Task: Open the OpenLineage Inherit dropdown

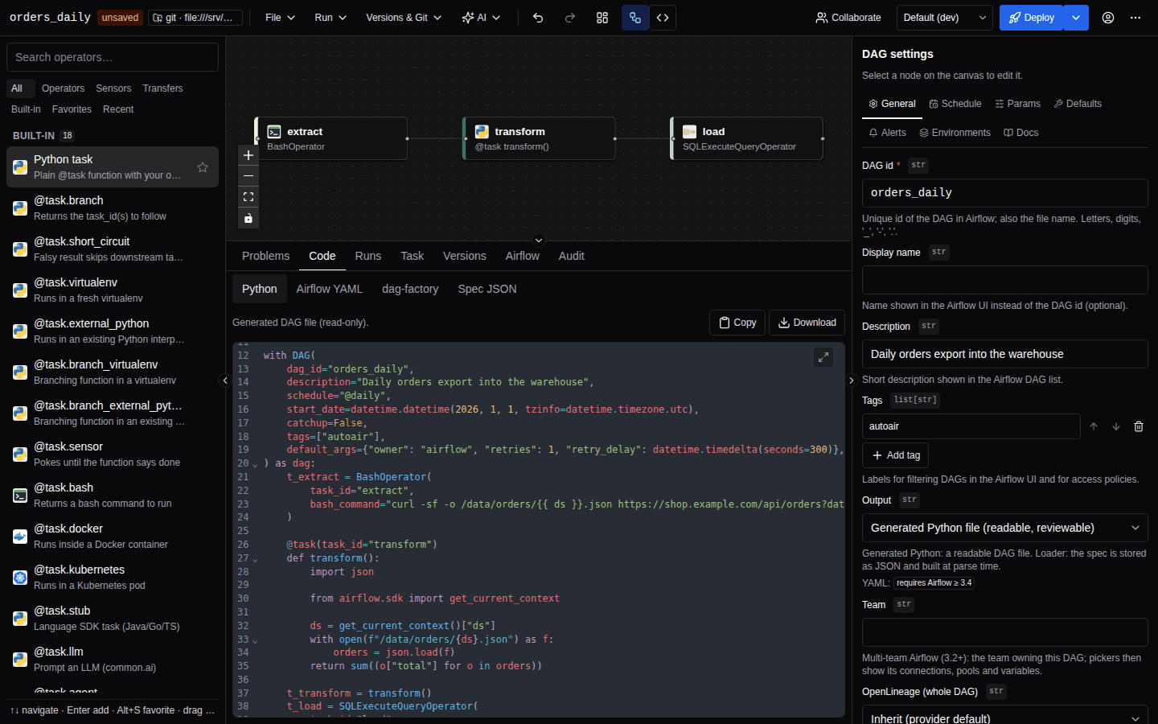Action: tap(1005, 716)
